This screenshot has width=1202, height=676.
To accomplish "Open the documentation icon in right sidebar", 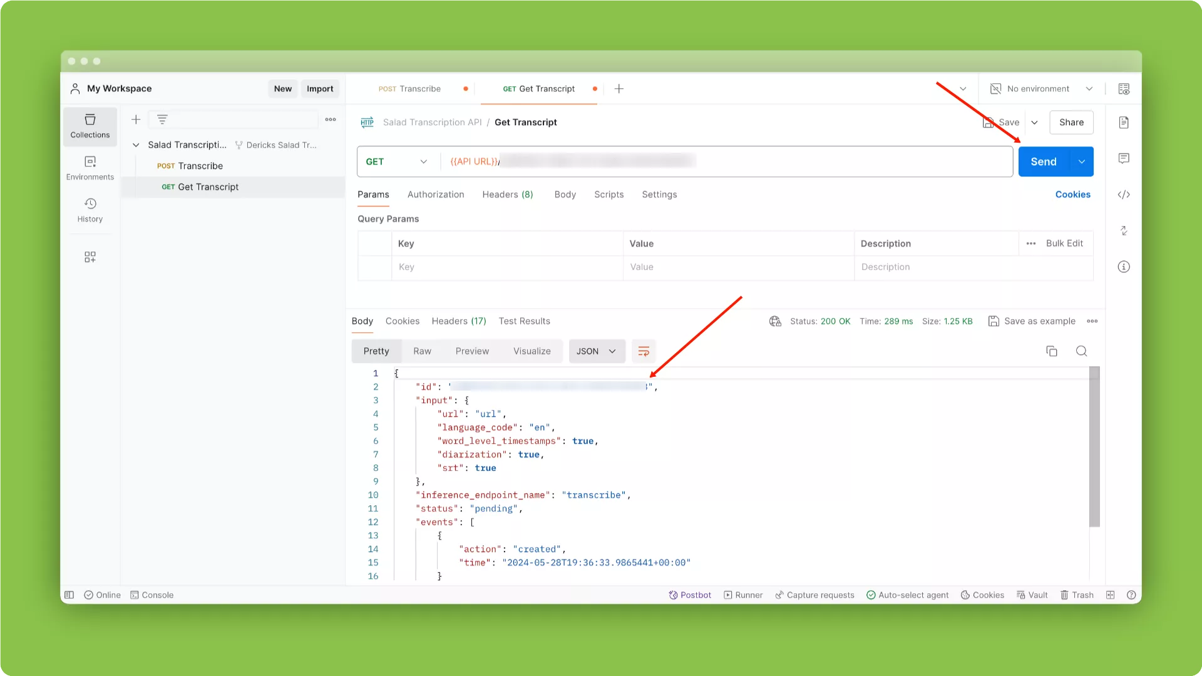I will [x=1124, y=123].
